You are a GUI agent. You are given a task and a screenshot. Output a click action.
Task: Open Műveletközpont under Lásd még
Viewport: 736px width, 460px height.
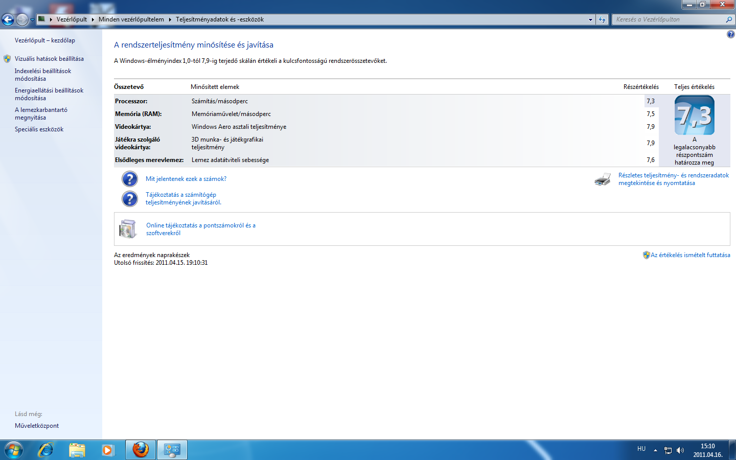coord(37,426)
